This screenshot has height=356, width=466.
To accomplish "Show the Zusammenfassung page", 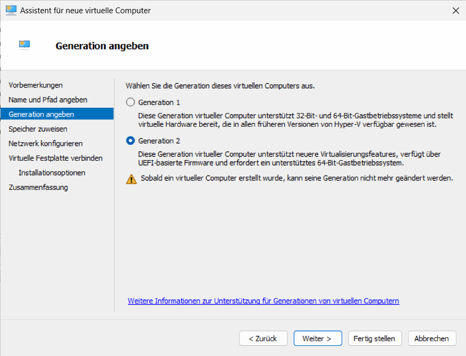I will (38, 187).
